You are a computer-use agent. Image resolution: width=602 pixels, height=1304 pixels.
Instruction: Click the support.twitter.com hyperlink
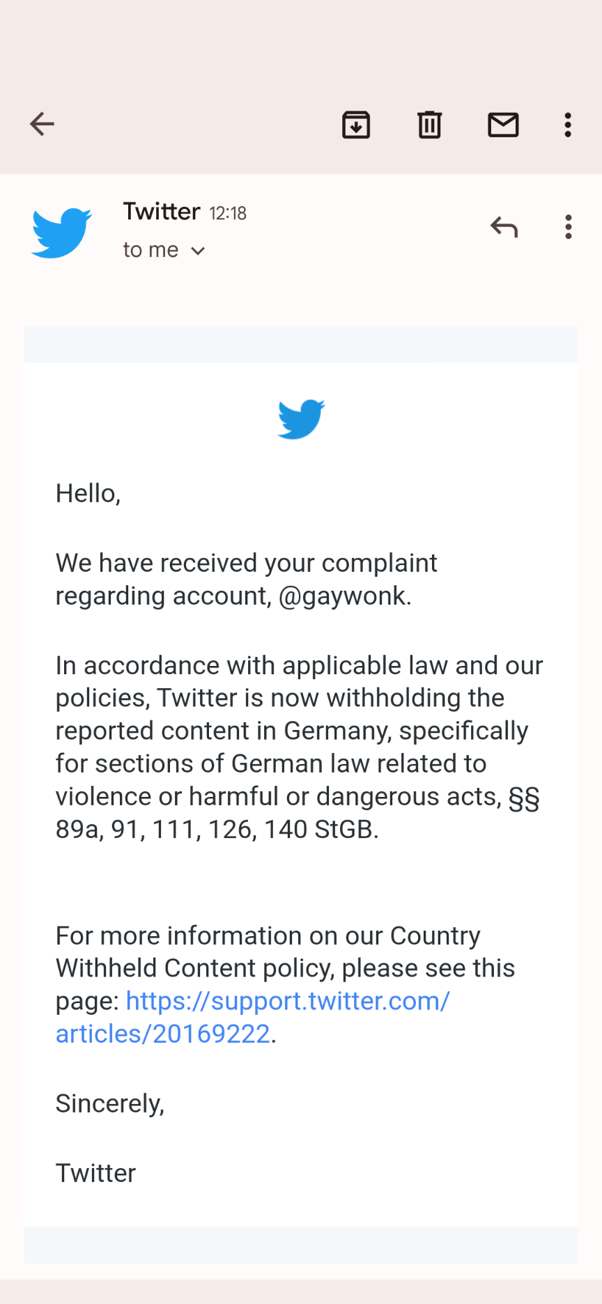(x=287, y=1000)
